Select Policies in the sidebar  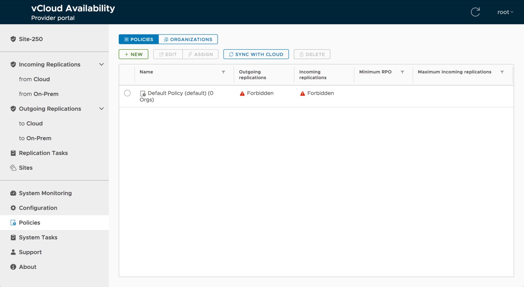[30, 223]
